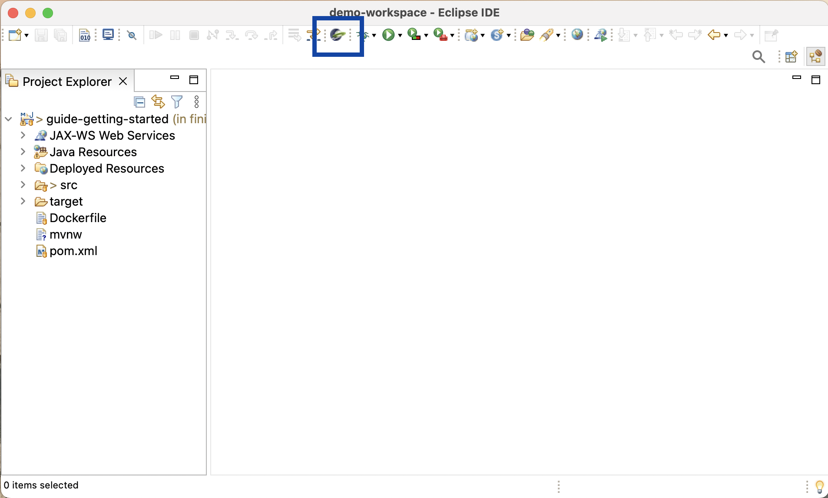Click the Save disk icon
Viewport: 828px width, 498px height.
pyautogui.click(x=41, y=35)
